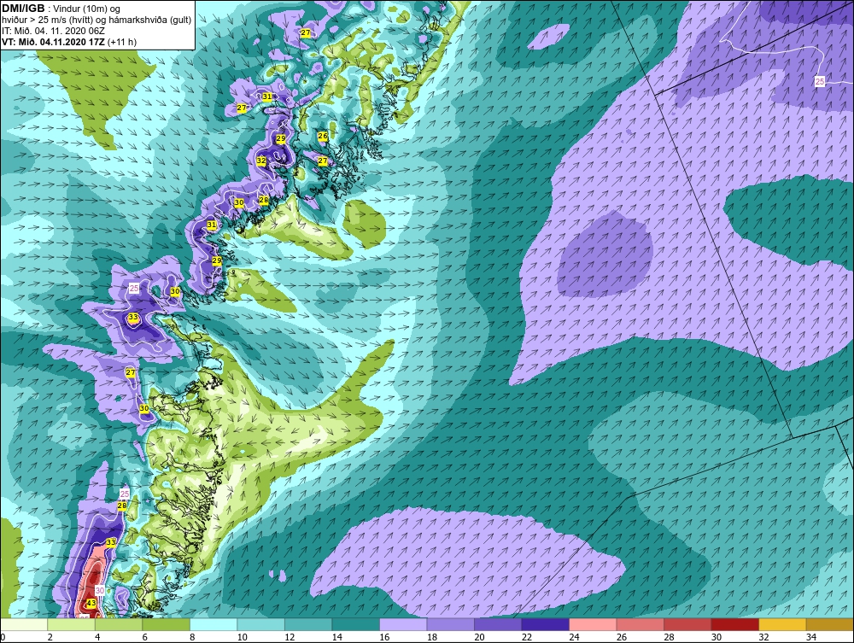Click the yellow '32' max gust label
Image resolution: width=854 pixels, height=643 pixels.
261,161
